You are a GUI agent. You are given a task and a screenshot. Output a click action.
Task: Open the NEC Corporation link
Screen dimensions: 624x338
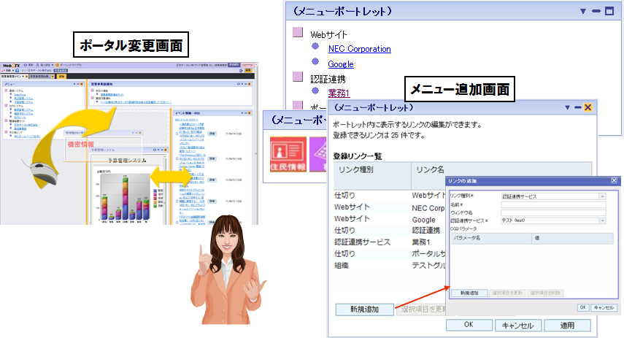click(x=359, y=49)
